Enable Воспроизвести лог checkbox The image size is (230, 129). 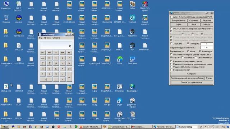coord(171,70)
